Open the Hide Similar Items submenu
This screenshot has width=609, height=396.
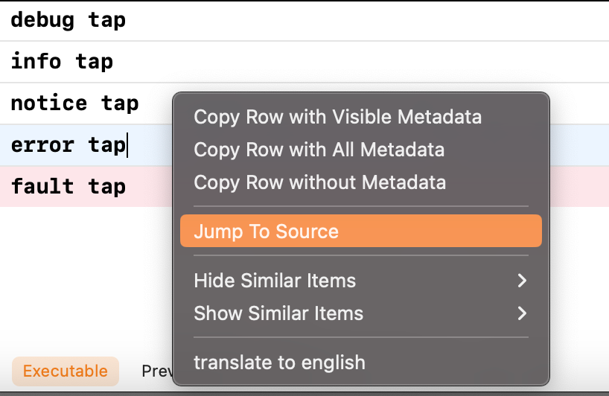click(x=275, y=281)
